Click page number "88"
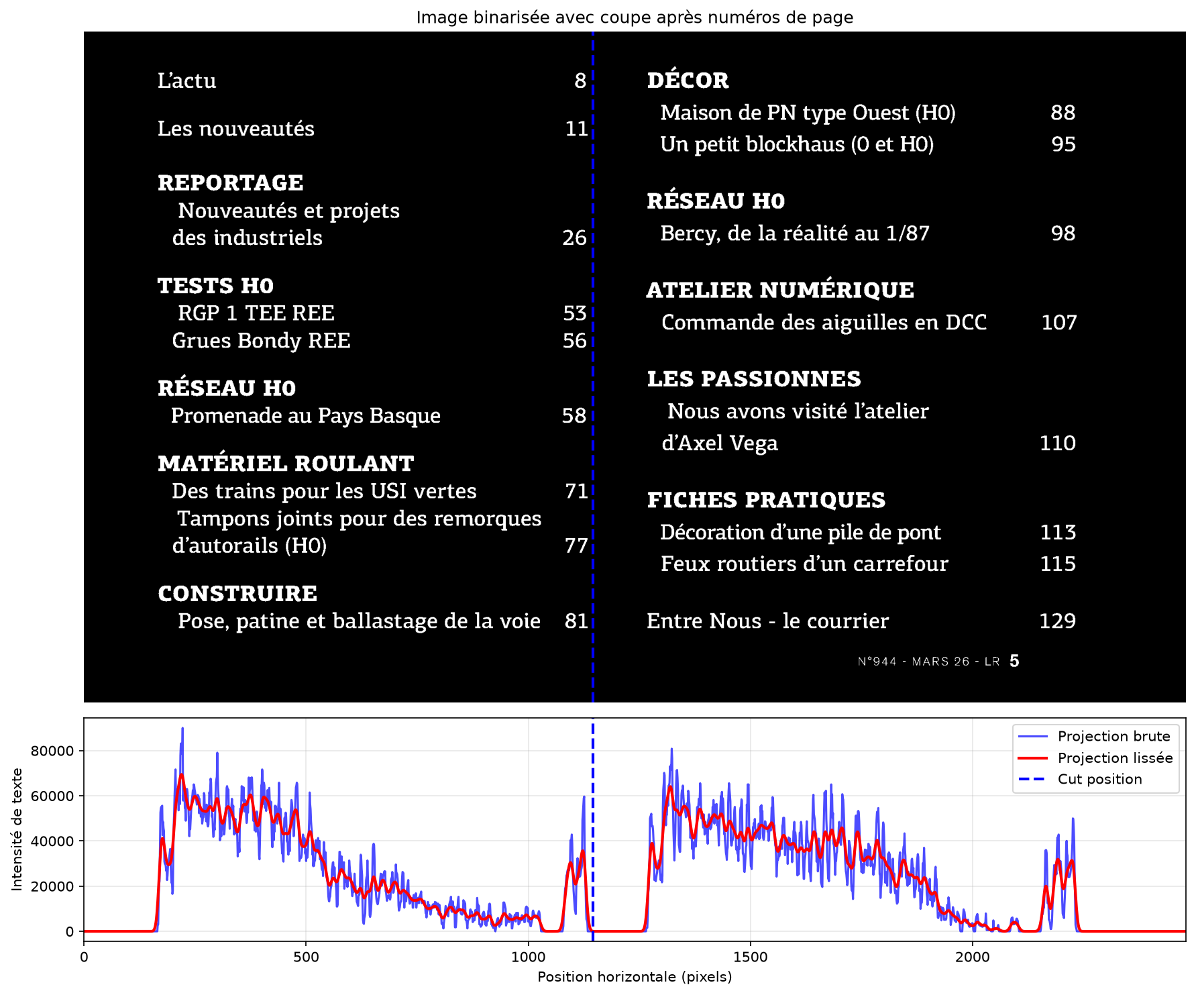The image size is (1196, 995). [1063, 113]
